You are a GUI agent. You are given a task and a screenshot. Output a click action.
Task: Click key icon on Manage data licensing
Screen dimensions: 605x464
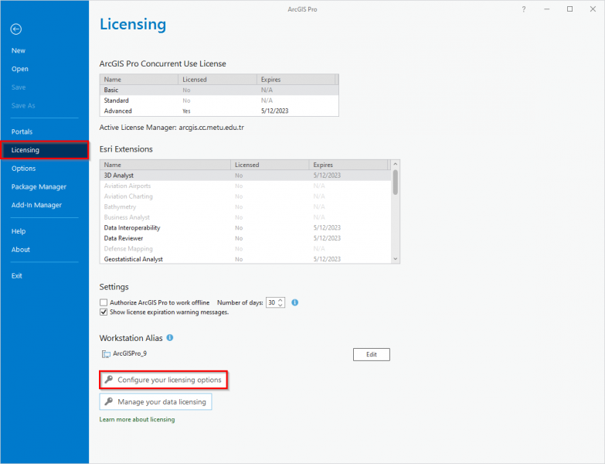[109, 401]
